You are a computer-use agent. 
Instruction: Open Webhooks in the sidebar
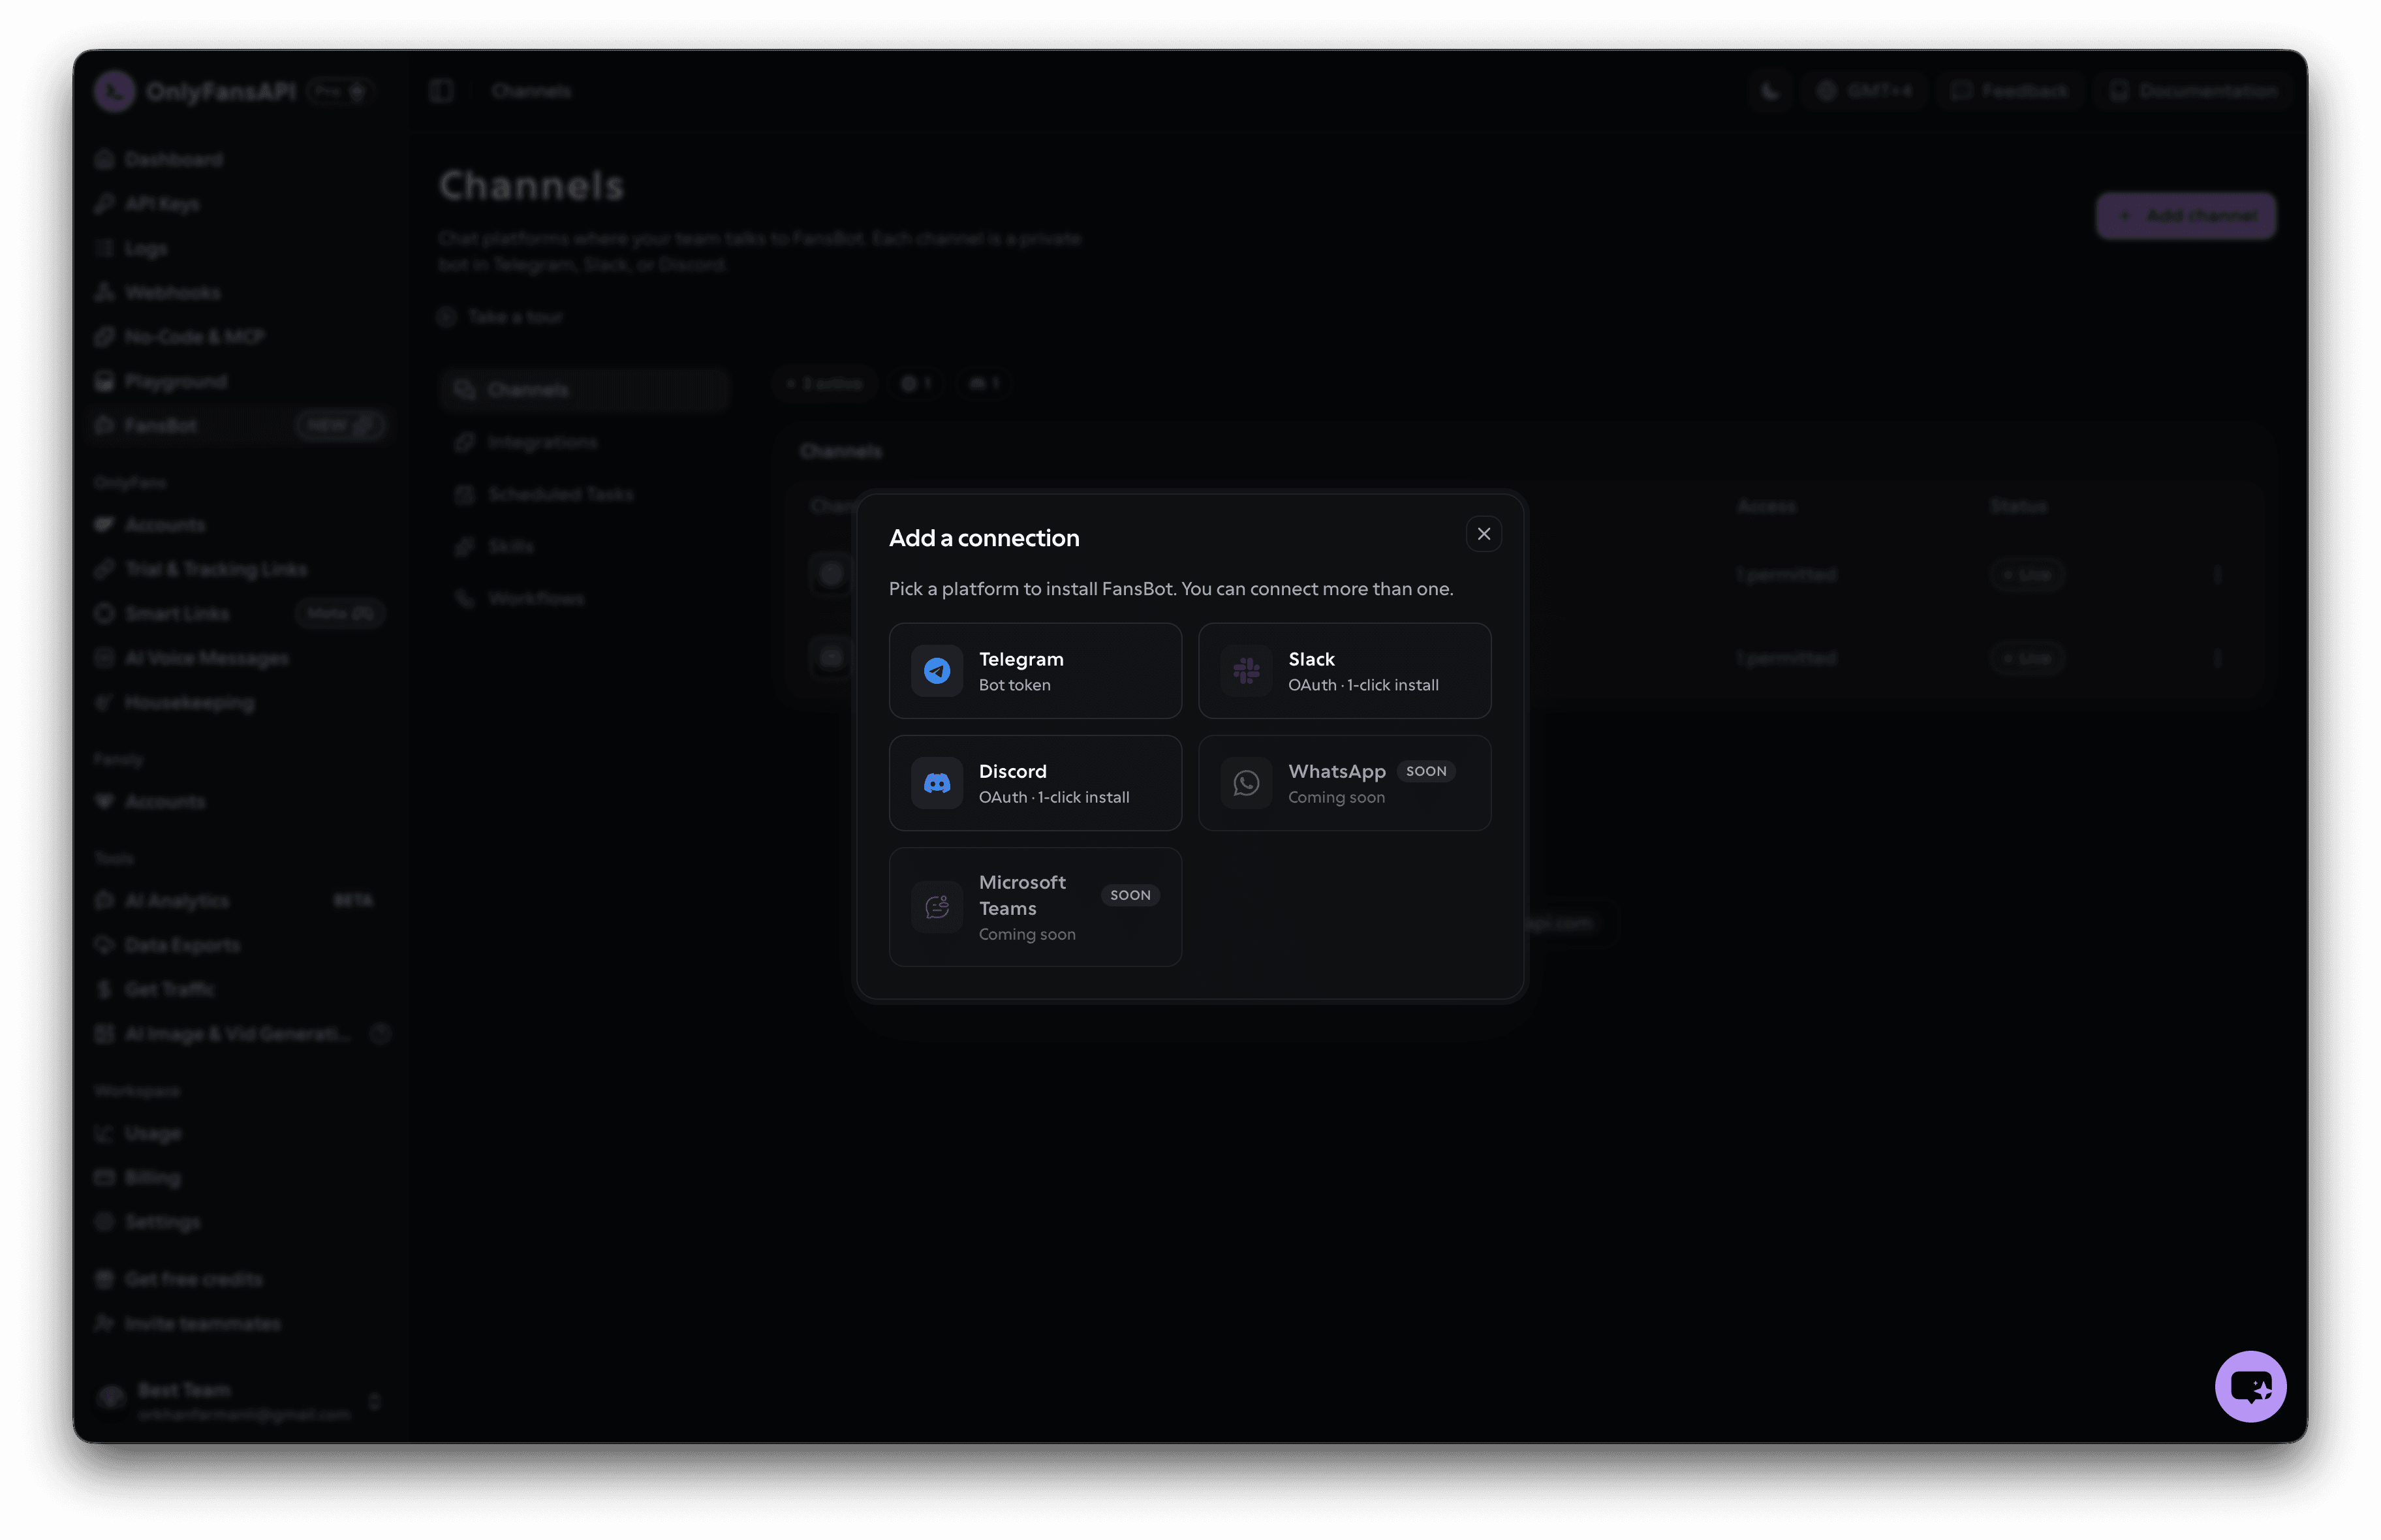[x=240, y=292]
